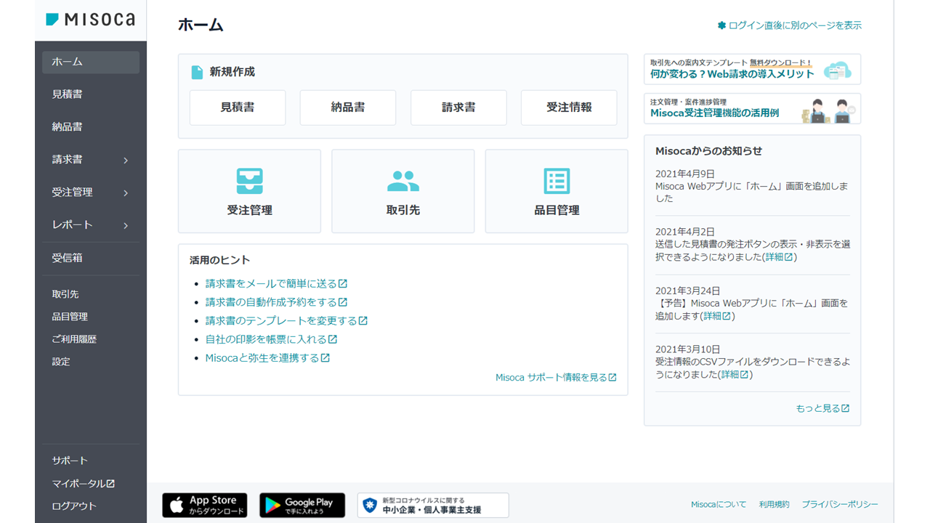Create new 受注情報 button

569,108
